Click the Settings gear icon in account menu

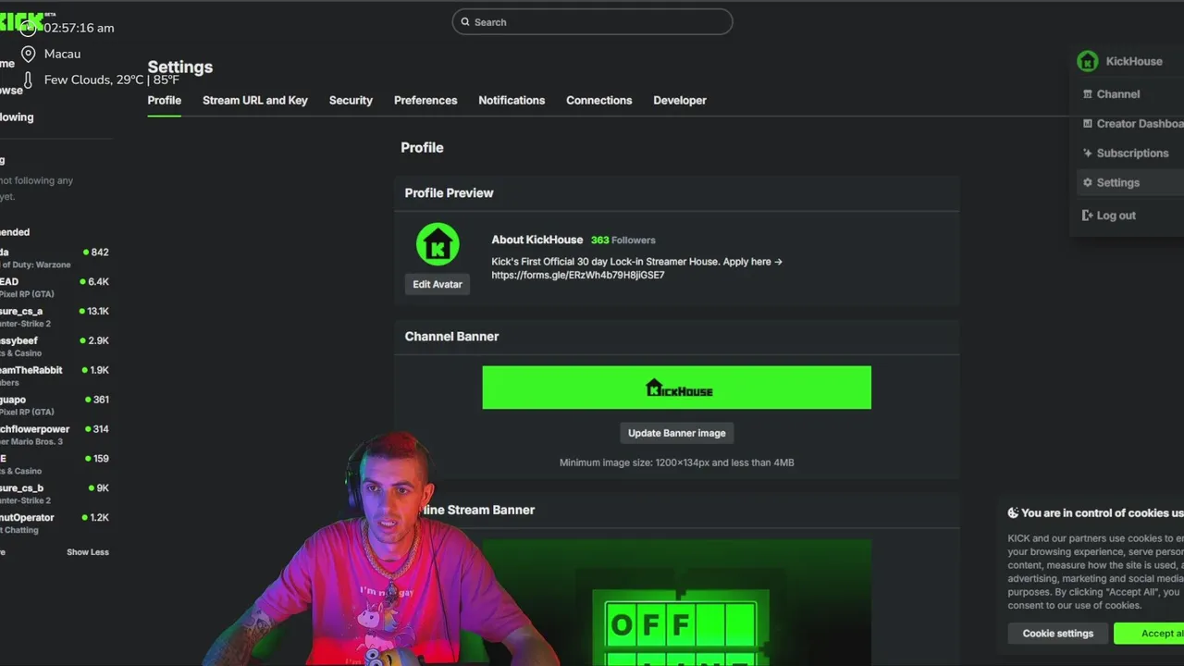1088,183
